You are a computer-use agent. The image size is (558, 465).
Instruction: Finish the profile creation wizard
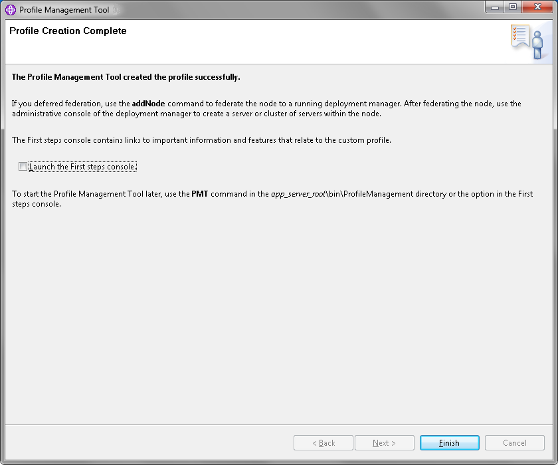point(450,443)
